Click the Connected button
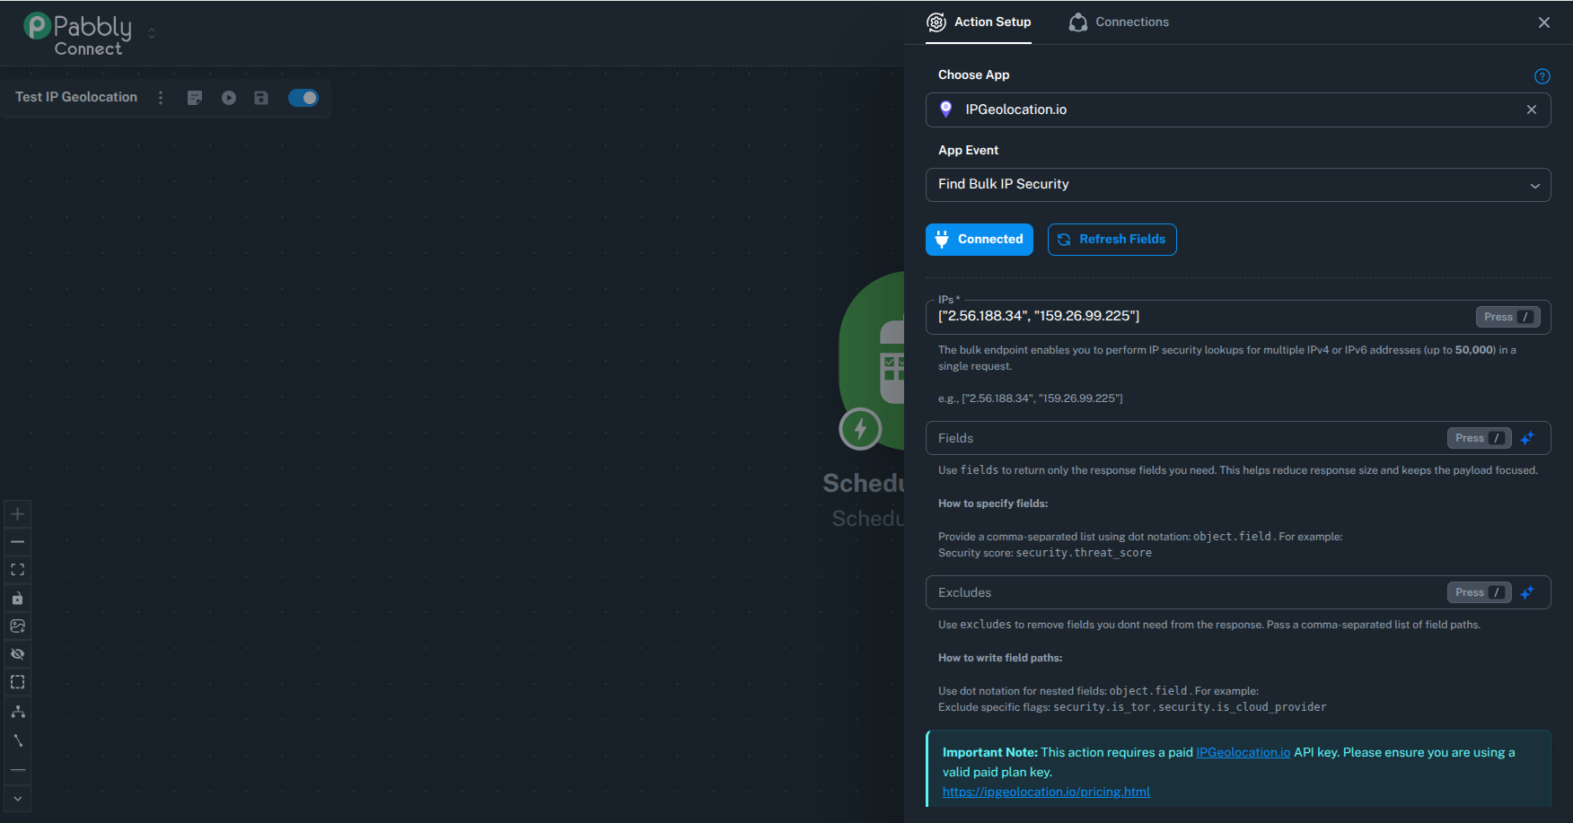This screenshot has width=1573, height=823. point(980,240)
